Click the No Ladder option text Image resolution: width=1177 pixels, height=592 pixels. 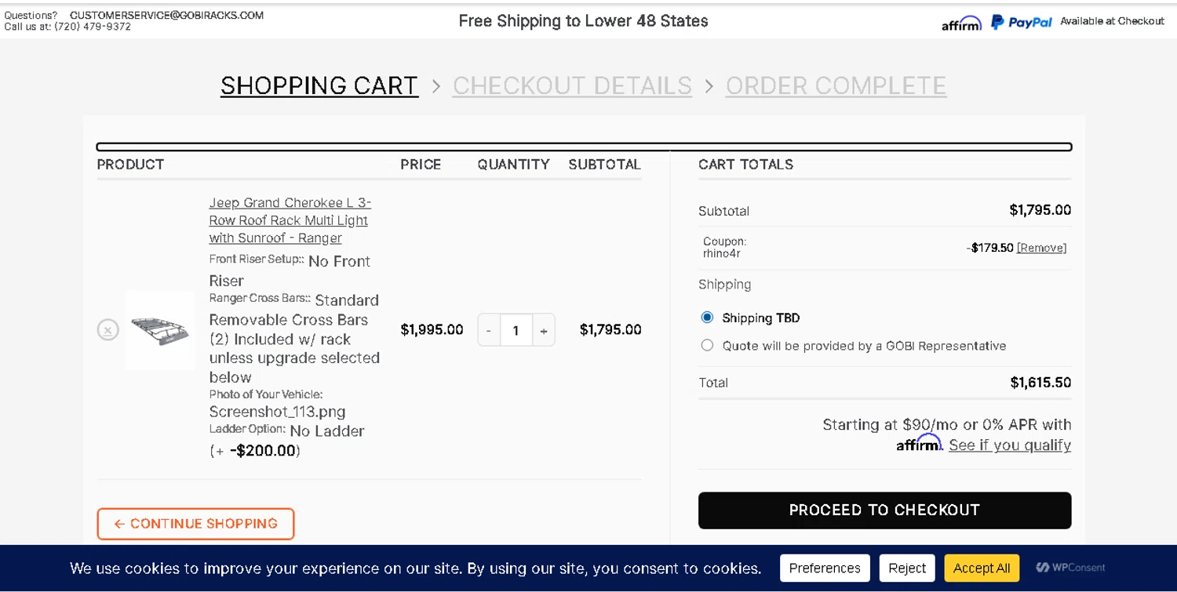tap(327, 431)
